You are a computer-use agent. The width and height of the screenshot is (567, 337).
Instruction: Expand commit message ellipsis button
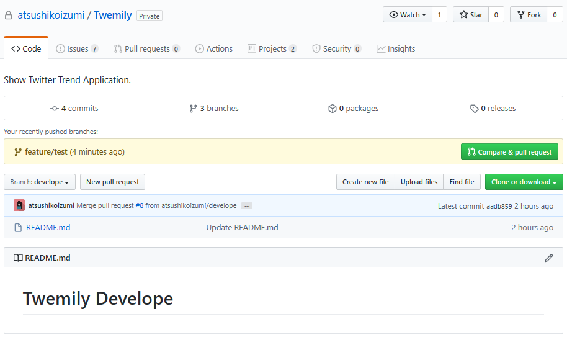(246, 206)
